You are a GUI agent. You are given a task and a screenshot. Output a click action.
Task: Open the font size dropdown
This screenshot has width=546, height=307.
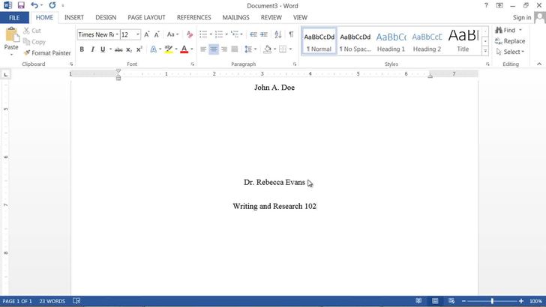138,34
